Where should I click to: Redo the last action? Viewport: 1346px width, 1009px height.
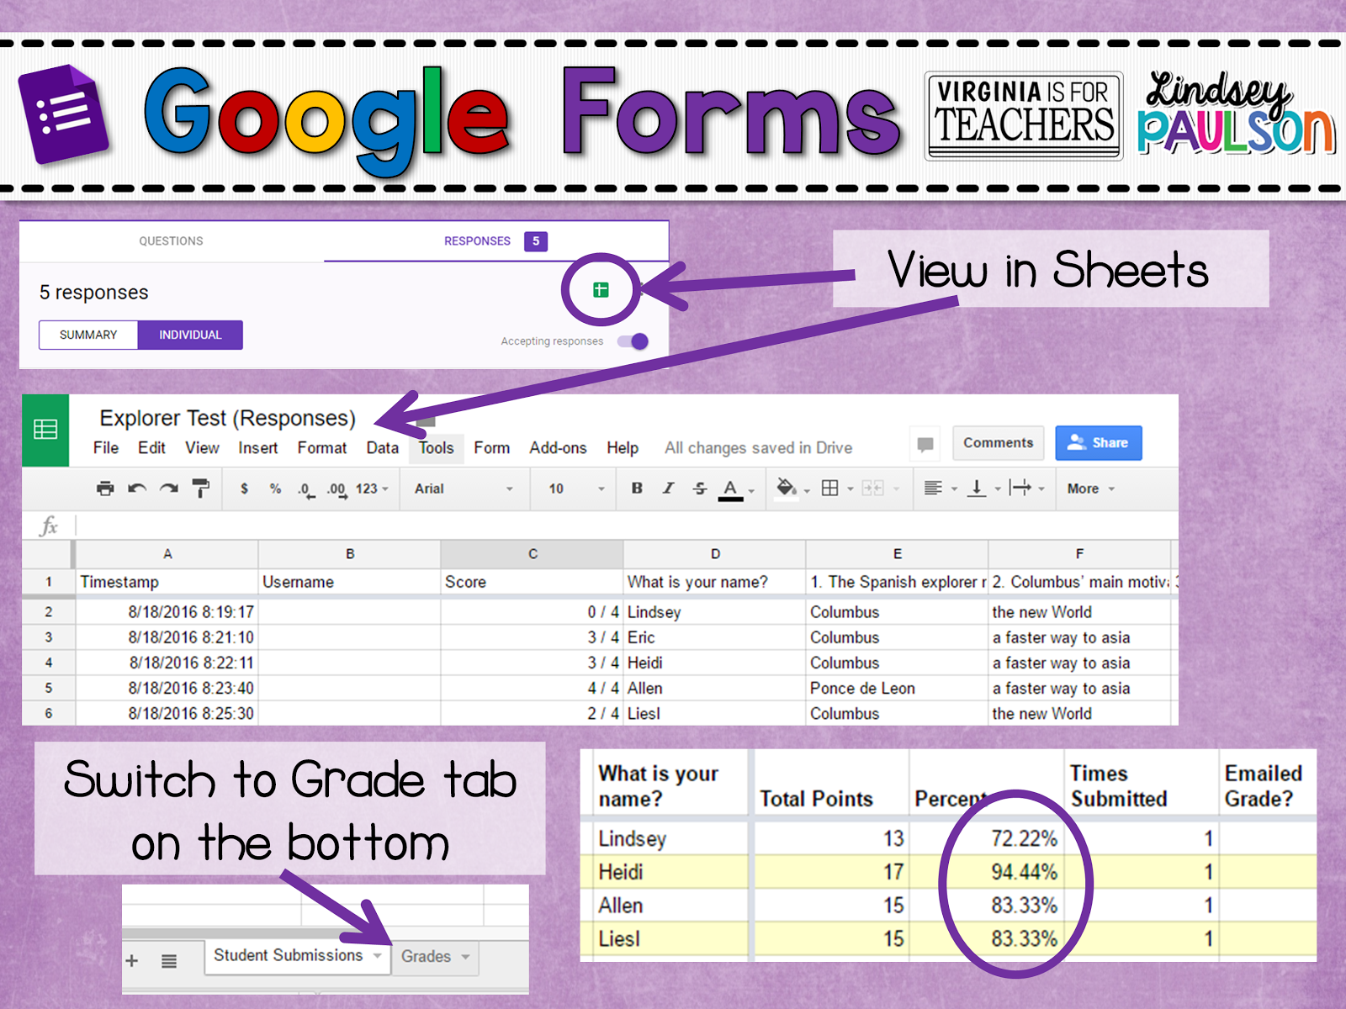(169, 489)
